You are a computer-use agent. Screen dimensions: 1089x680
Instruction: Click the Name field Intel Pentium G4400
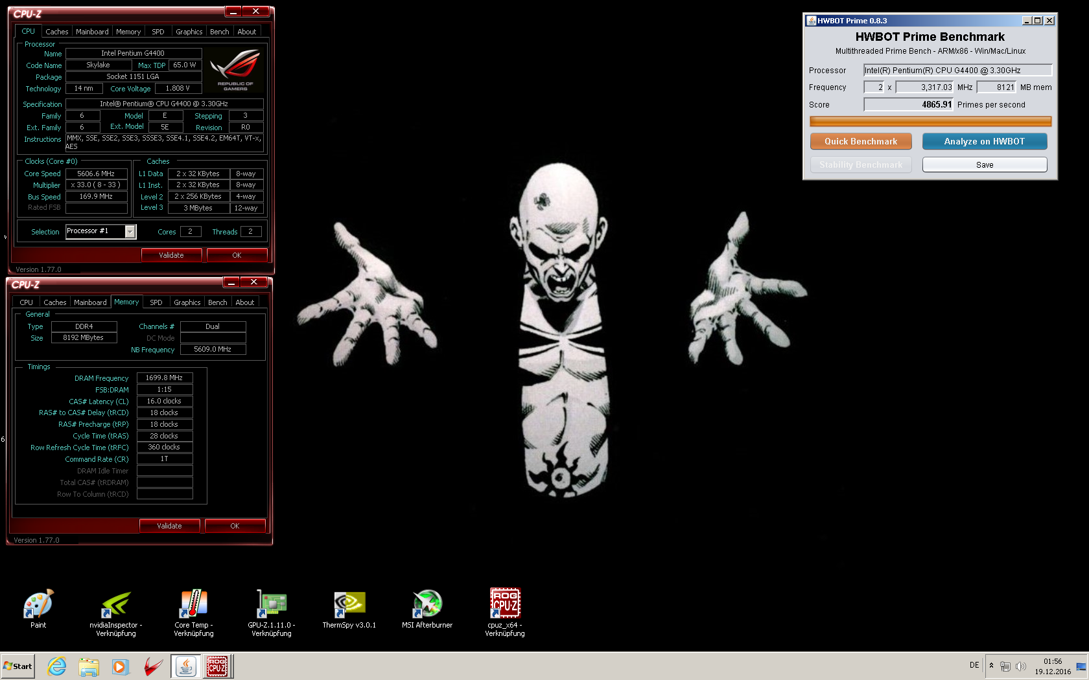pyautogui.click(x=133, y=53)
